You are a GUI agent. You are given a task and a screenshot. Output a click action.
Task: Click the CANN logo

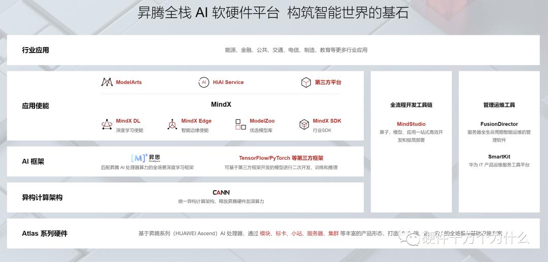point(221,192)
